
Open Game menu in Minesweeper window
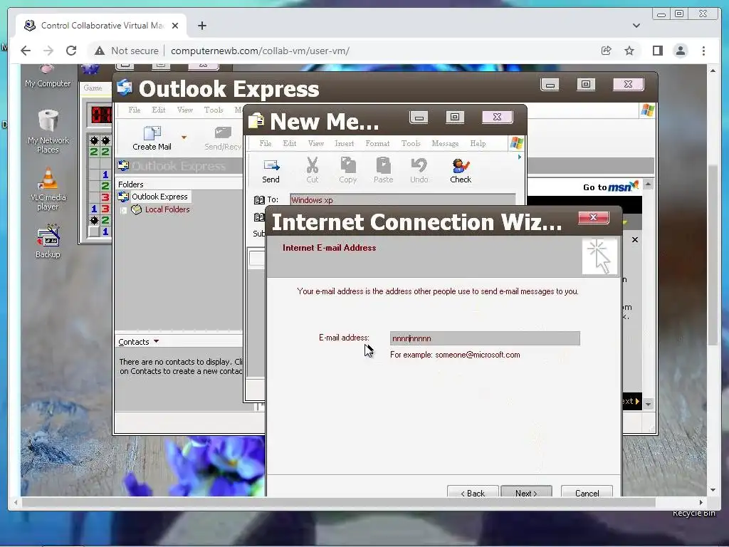tap(93, 88)
